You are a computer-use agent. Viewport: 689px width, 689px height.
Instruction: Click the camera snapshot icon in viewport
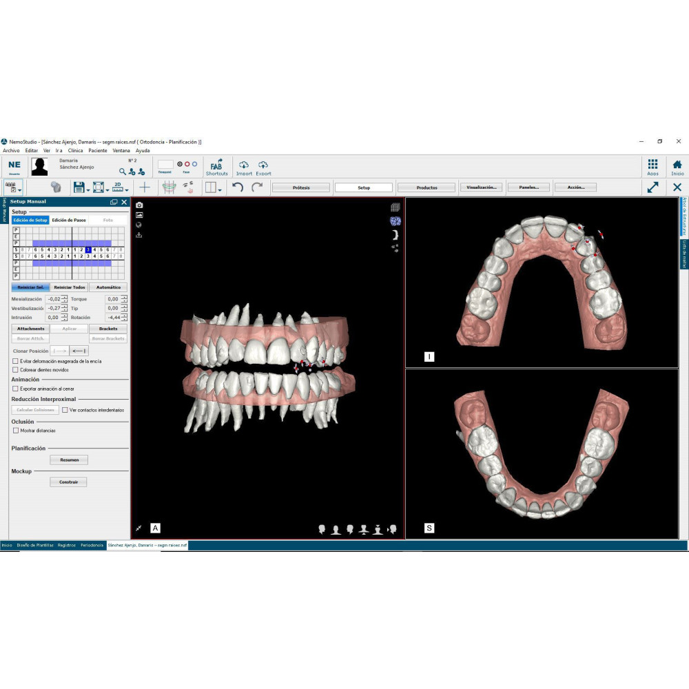(x=139, y=205)
